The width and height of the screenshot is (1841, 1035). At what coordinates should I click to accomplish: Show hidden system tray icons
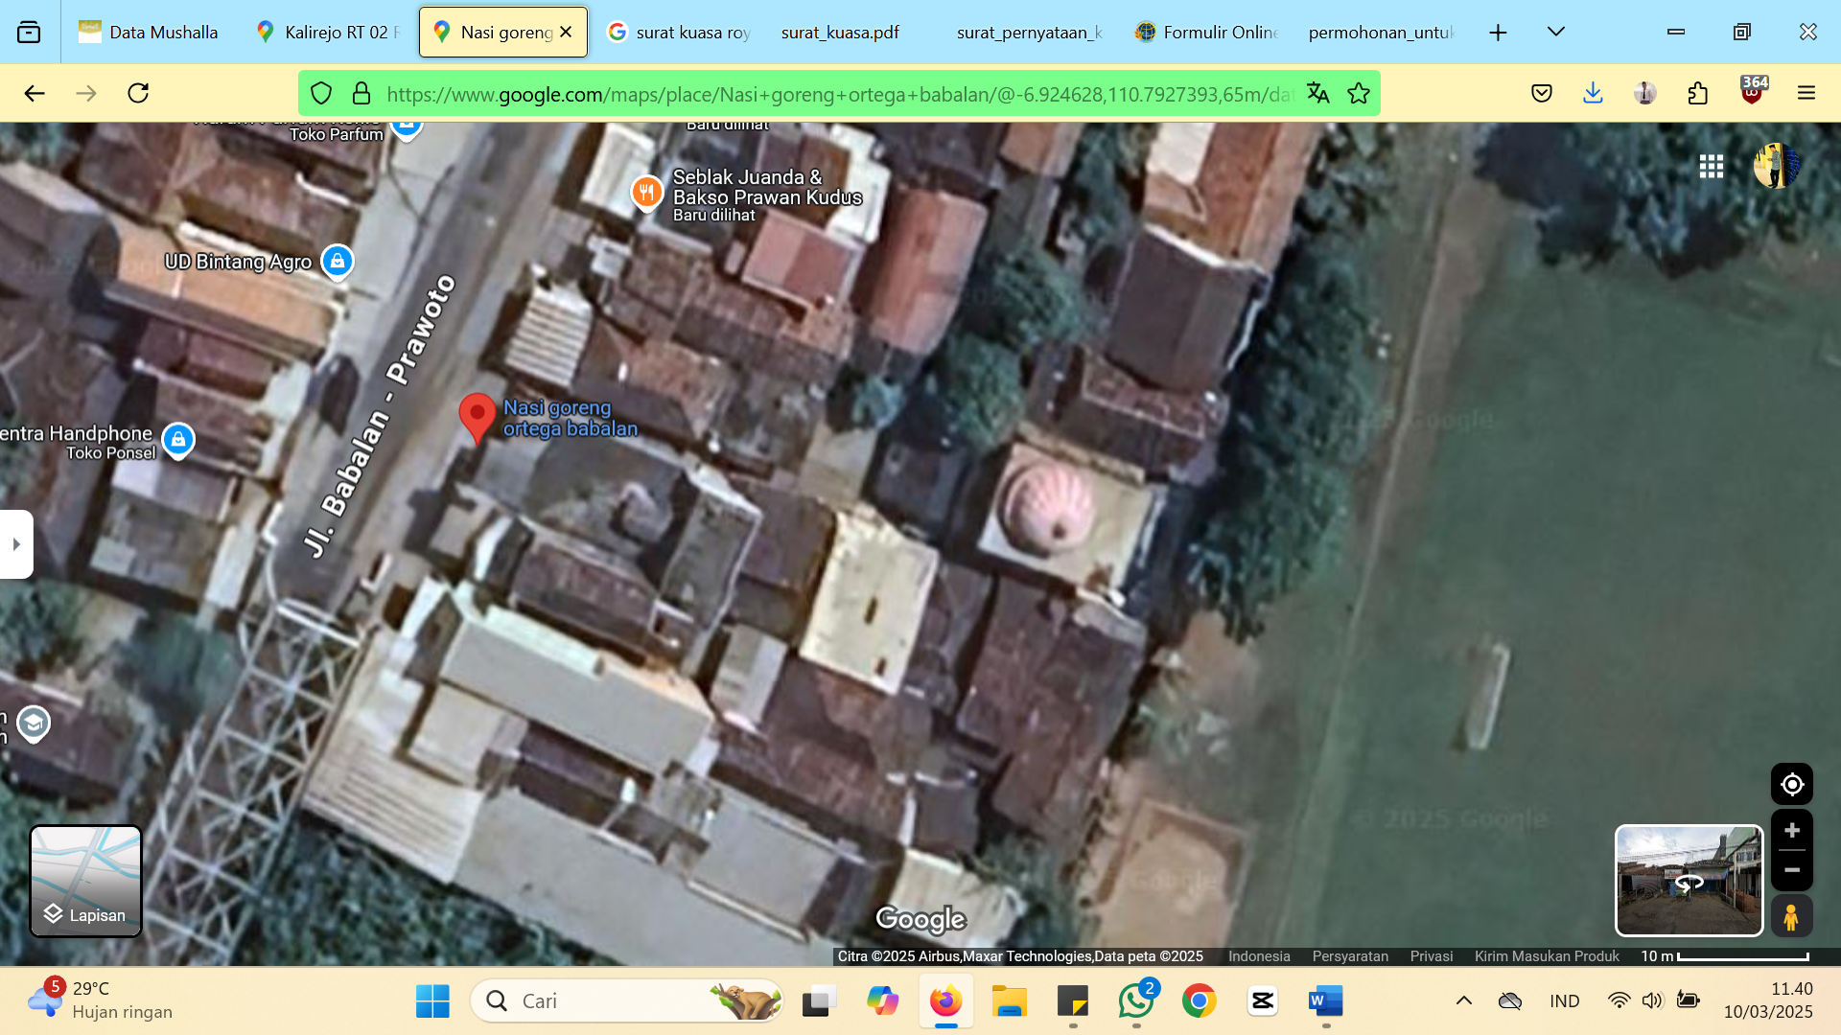pyautogui.click(x=1463, y=1000)
